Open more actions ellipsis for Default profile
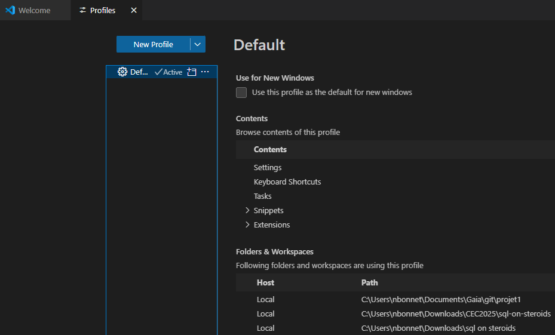This screenshot has width=555, height=335. [x=205, y=72]
